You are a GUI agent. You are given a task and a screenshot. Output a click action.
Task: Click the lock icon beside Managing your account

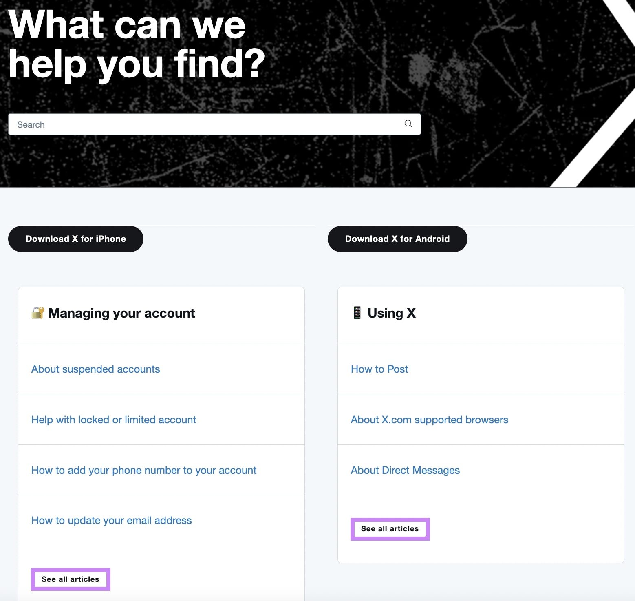coord(37,313)
